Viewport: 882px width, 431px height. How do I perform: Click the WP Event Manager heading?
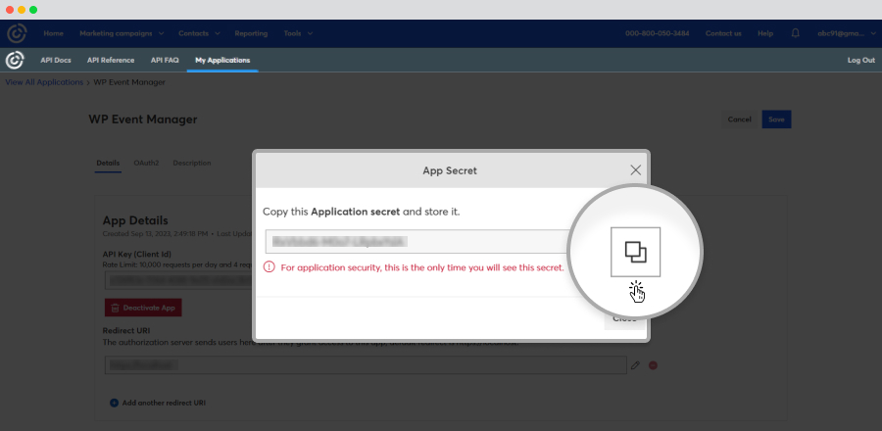pyautogui.click(x=143, y=120)
